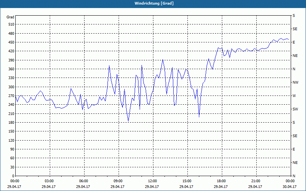Click the 270 tick label
The height and width of the screenshot is (191, 306).
point(11,96)
